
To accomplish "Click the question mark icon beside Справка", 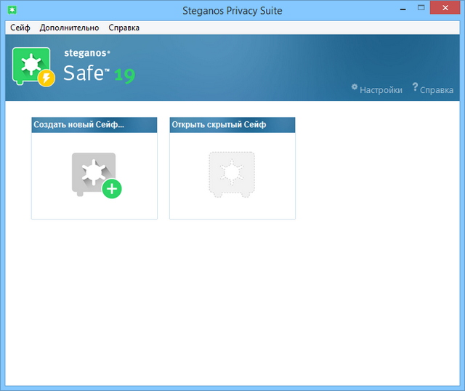I will pyautogui.click(x=415, y=87).
